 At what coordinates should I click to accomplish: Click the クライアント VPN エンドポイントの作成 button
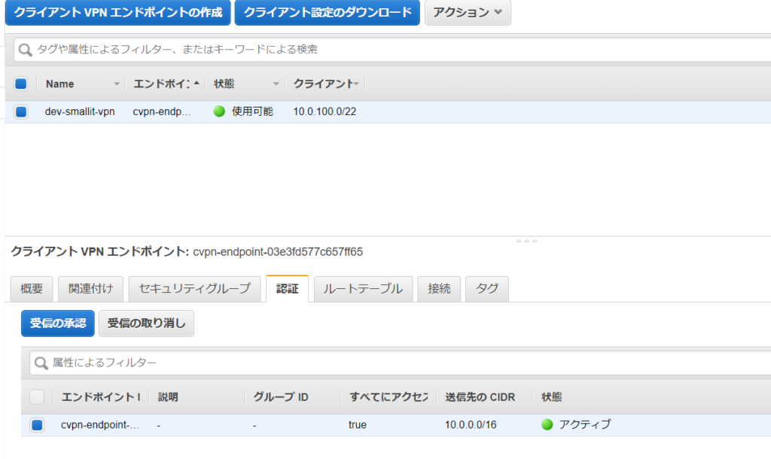[117, 13]
